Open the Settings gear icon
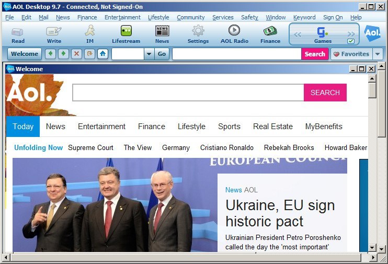This screenshot has width=388, height=264. click(198, 33)
